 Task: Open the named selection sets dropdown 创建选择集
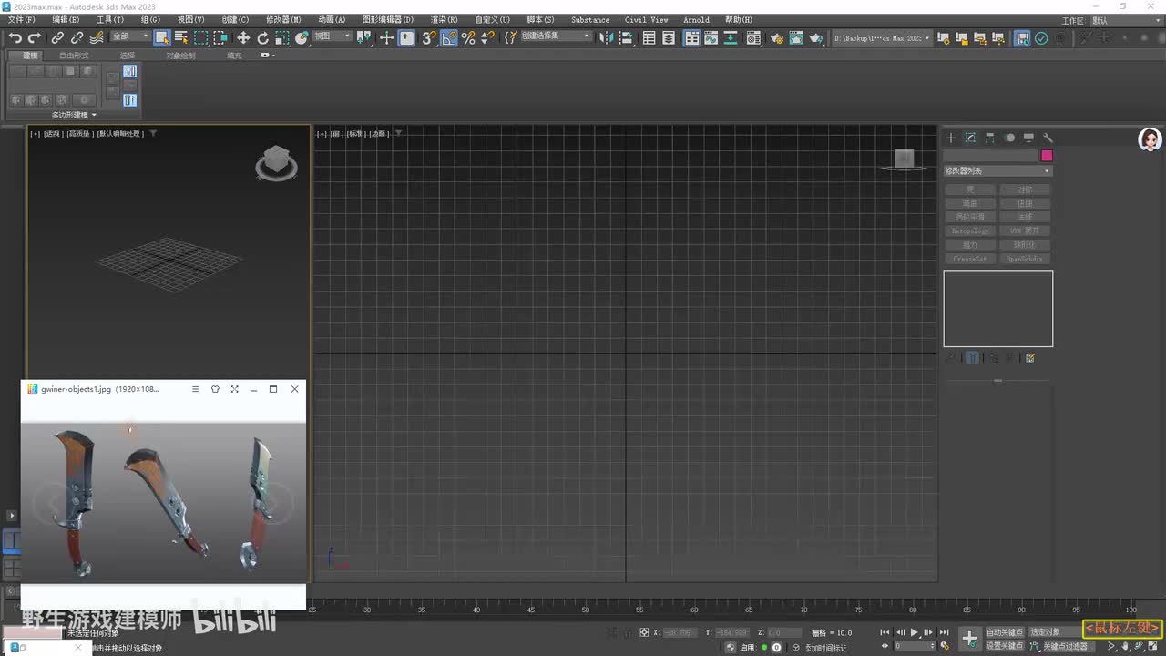(x=557, y=36)
